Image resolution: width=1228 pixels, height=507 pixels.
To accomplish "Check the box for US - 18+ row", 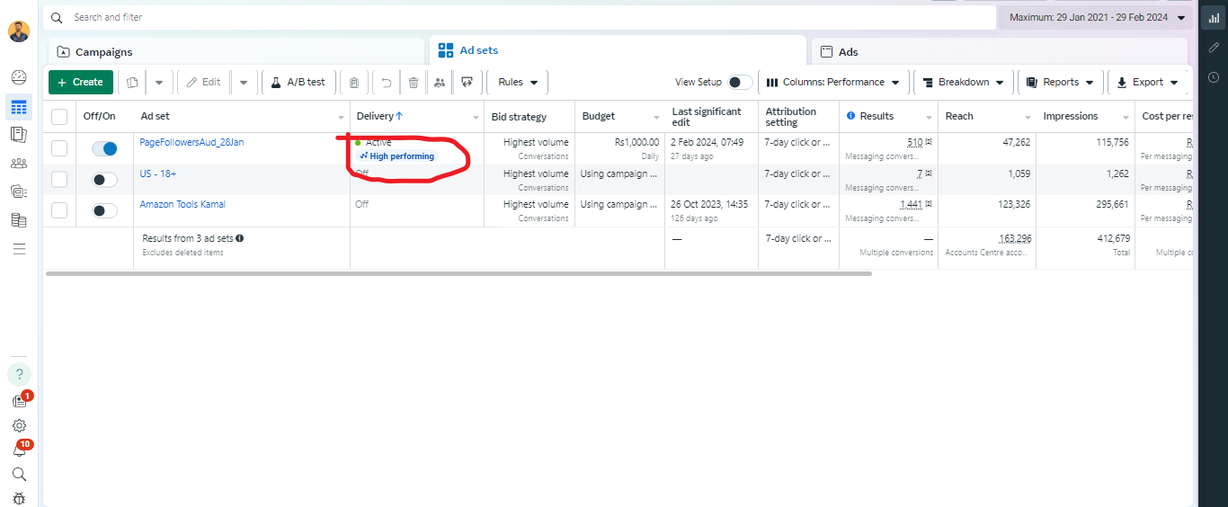I will (x=59, y=180).
